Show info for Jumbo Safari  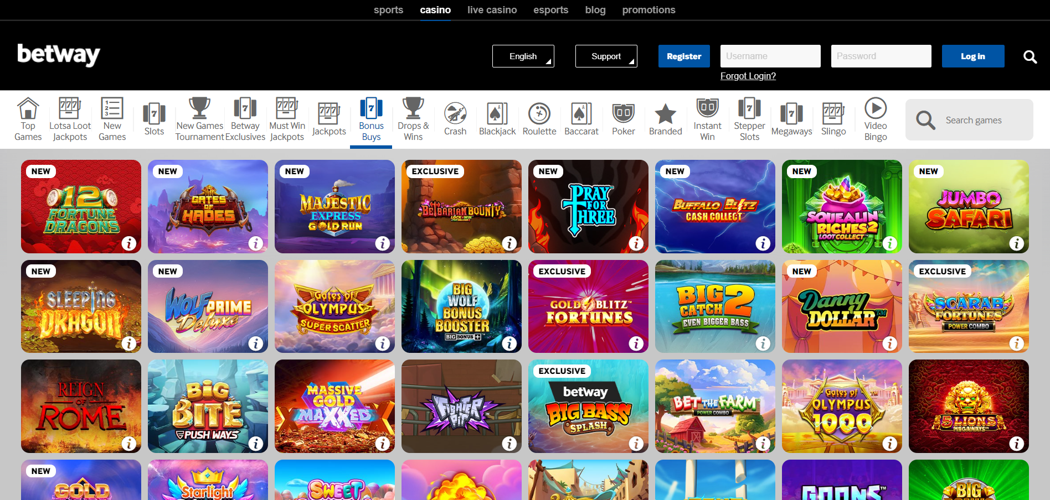click(1017, 243)
